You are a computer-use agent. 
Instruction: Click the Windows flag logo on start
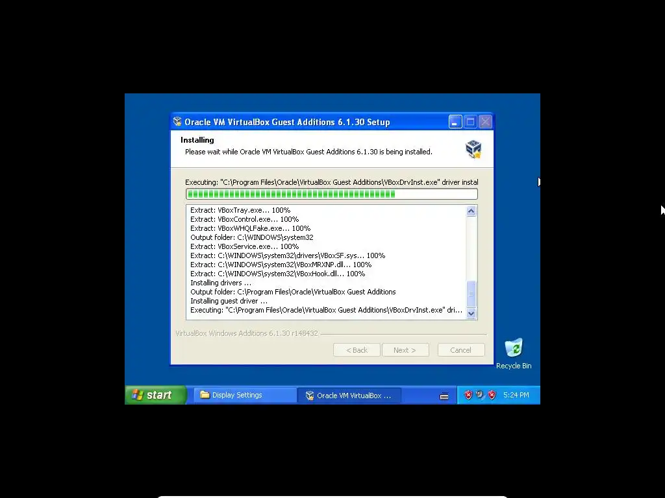[x=138, y=395]
